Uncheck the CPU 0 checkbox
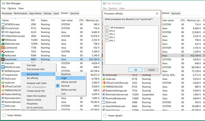Screen dimensions: 205x121 [107, 31]
